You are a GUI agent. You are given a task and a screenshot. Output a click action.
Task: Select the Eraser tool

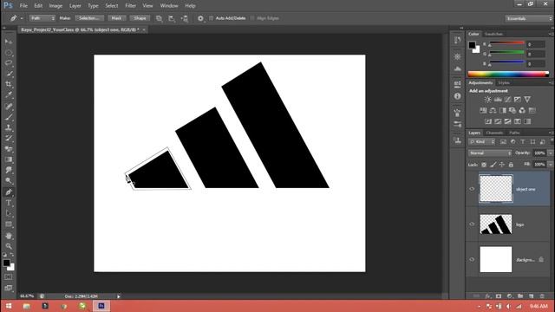click(x=9, y=149)
